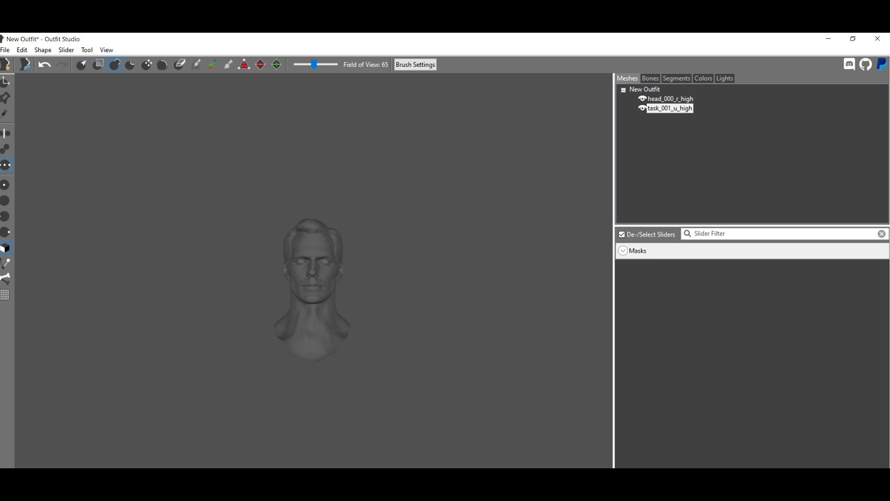Screen dimensions: 890x501
Task: Uncheck the De-/Select Sliders checkbox
Action: (x=622, y=234)
